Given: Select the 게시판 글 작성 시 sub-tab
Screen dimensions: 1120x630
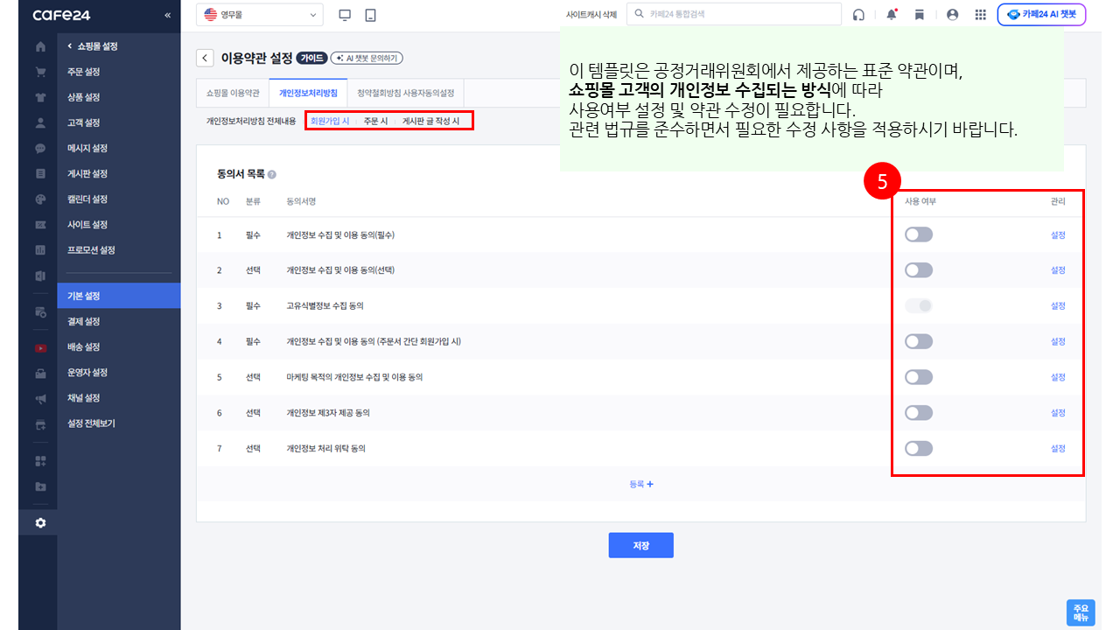Looking at the screenshot, I should (x=430, y=122).
